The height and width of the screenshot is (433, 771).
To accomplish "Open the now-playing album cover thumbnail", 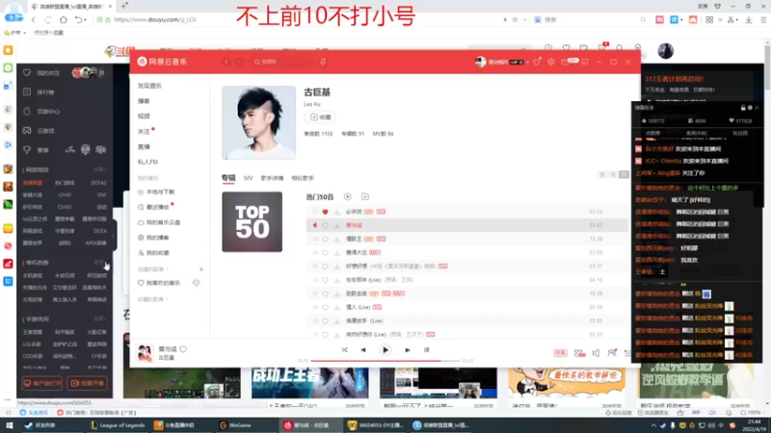I will (145, 353).
